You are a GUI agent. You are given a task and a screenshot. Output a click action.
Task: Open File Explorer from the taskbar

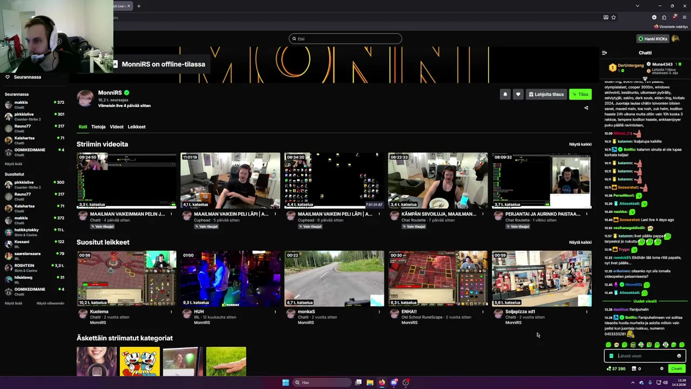(370, 383)
